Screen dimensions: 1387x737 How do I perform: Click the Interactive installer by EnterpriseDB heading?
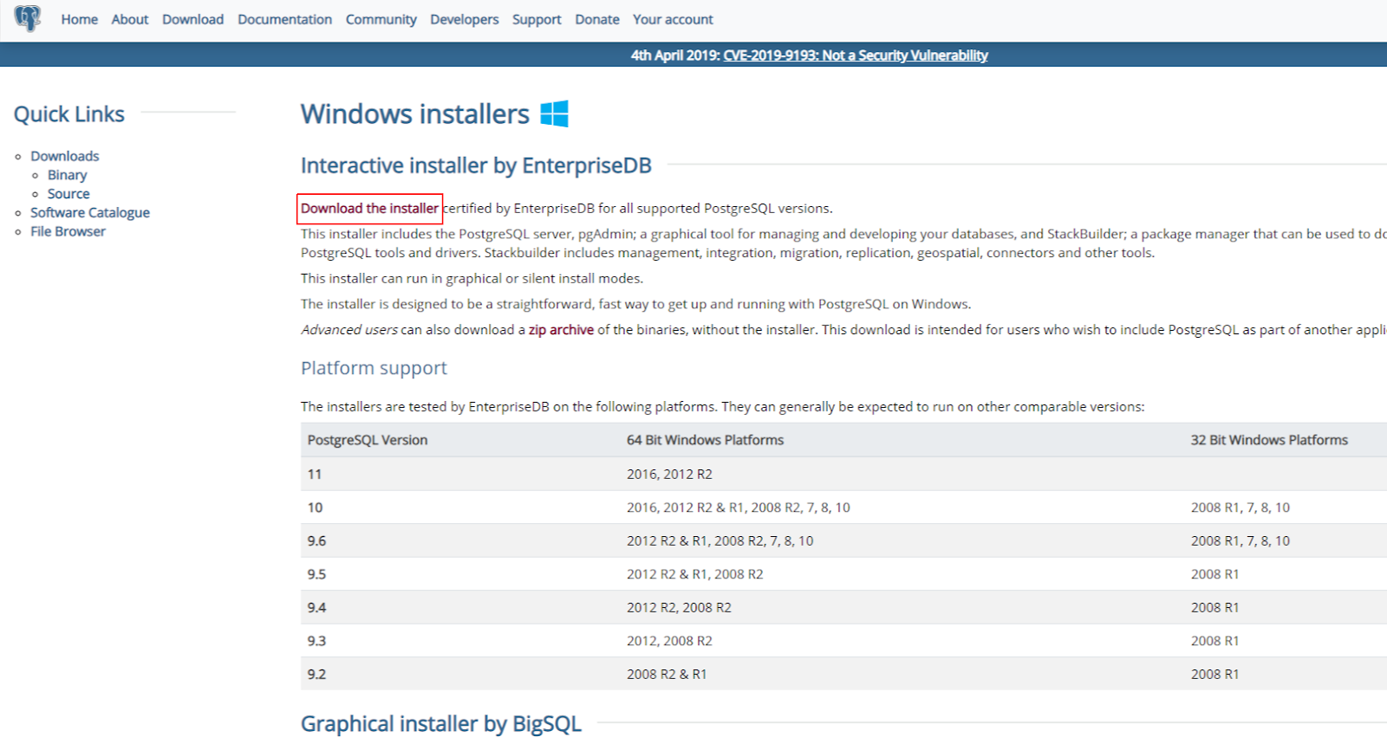pos(476,165)
